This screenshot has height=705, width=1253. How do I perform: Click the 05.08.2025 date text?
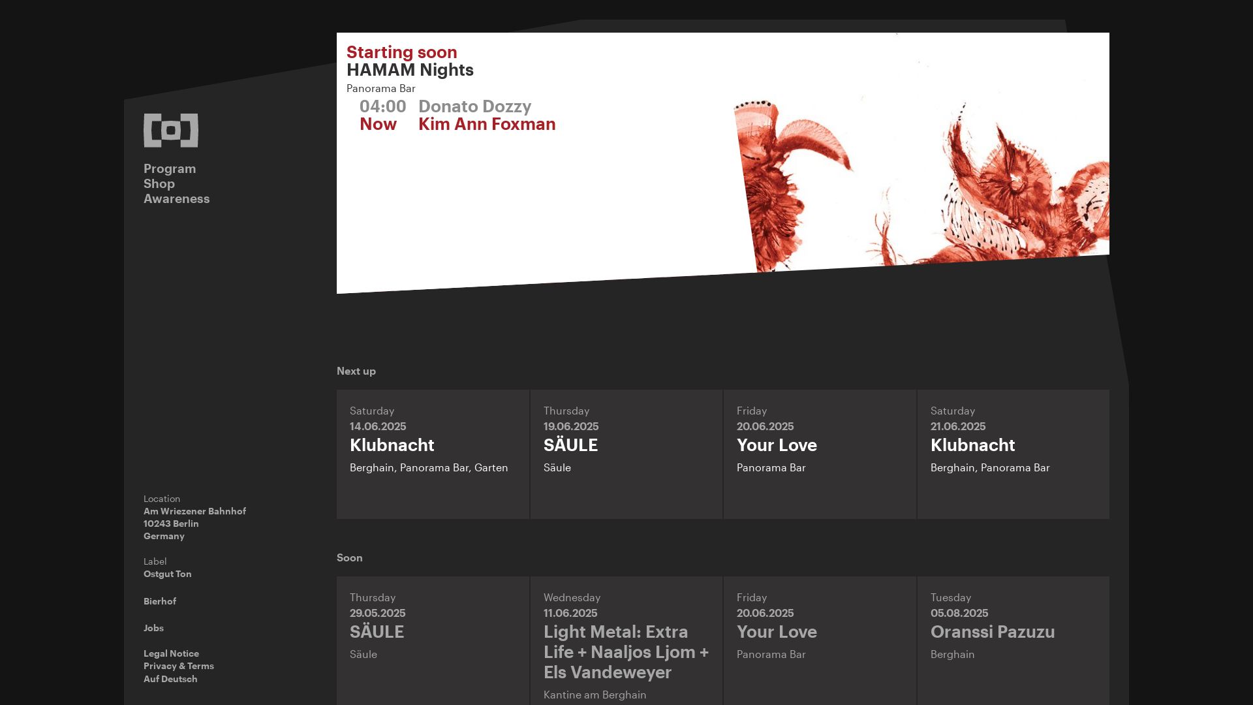959,613
